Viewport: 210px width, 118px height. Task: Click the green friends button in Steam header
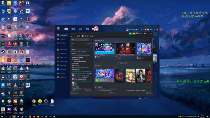point(134,34)
